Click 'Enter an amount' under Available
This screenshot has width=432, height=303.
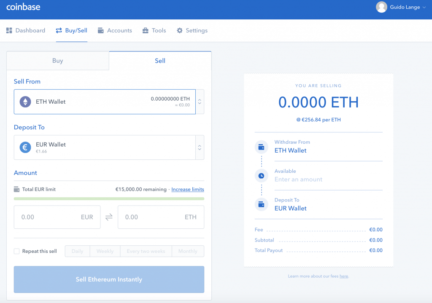tap(298, 180)
